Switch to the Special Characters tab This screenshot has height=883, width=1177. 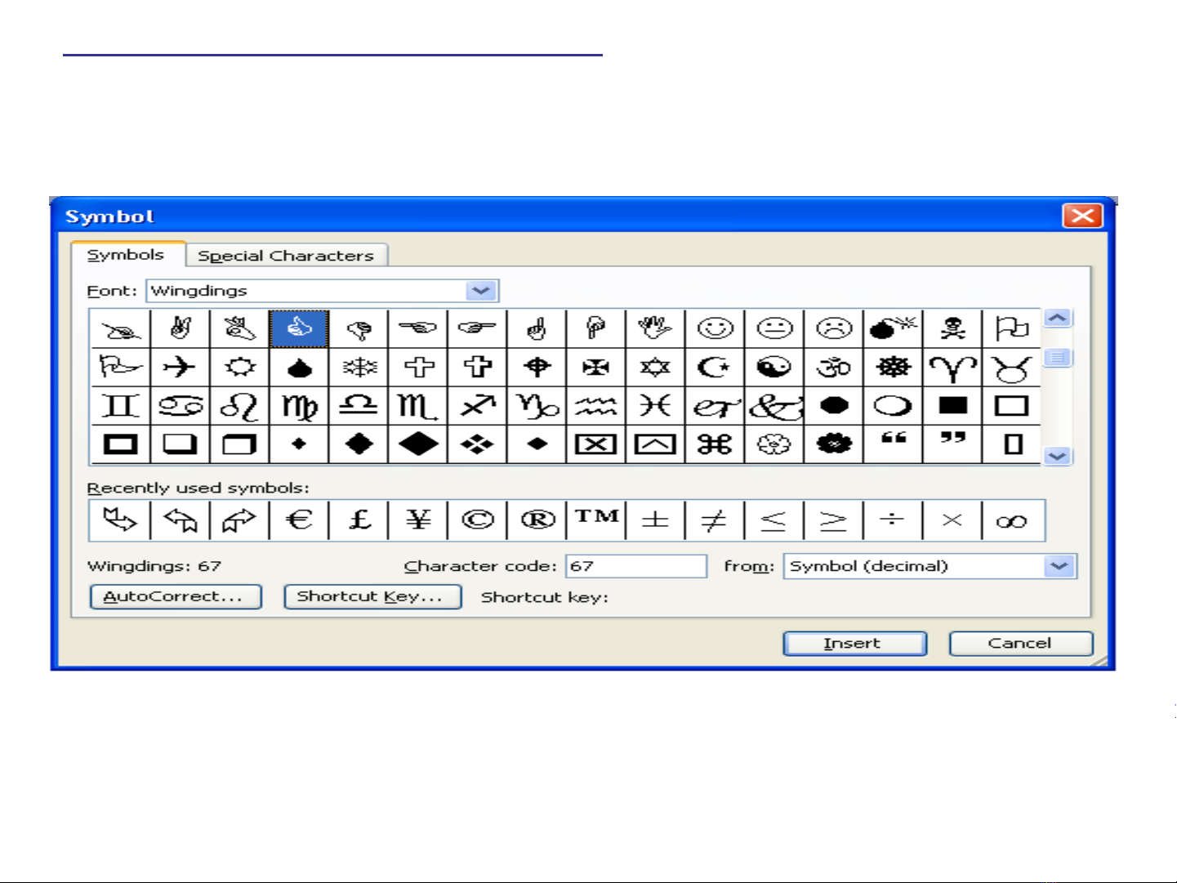(x=285, y=256)
